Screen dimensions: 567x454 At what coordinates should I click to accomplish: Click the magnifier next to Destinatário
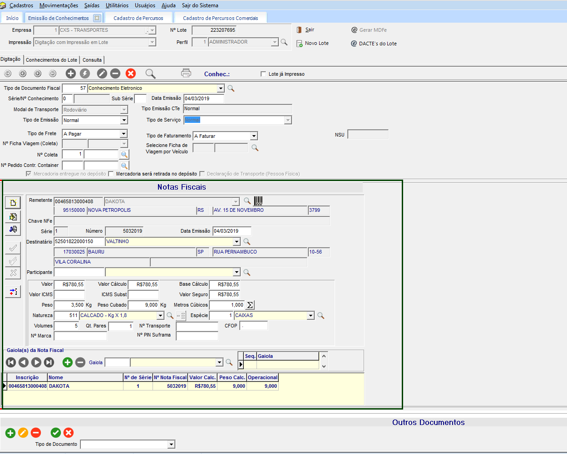(x=247, y=242)
